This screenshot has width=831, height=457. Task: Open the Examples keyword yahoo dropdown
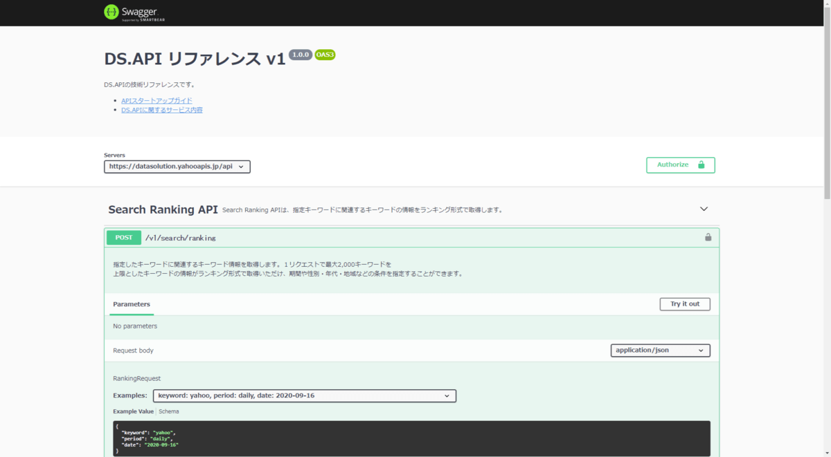click(304, 395)
